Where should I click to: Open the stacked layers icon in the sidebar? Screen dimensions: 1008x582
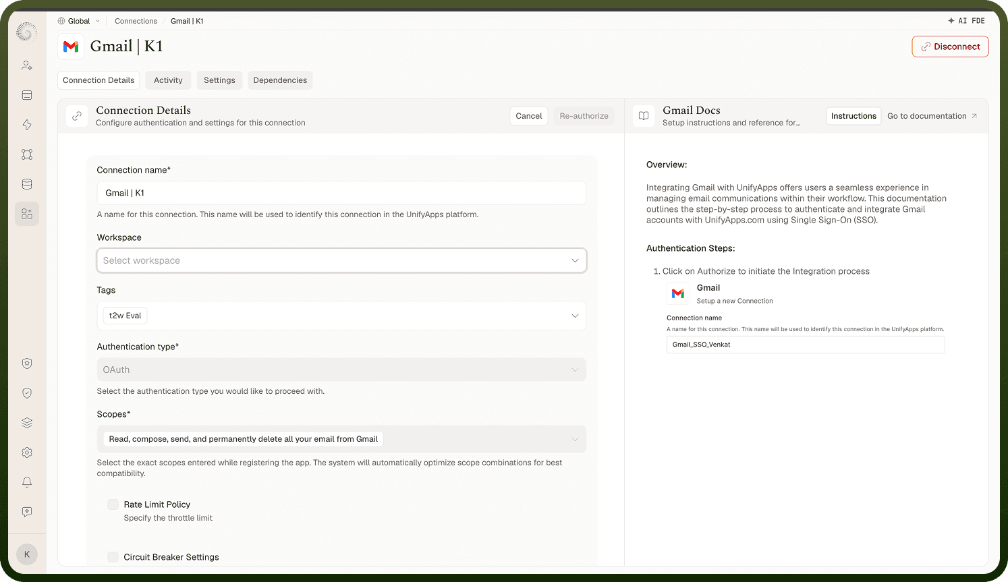coord(27,423)
